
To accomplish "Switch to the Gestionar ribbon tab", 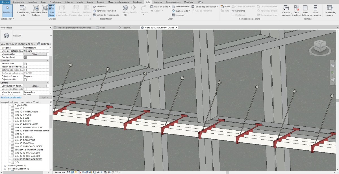I will pos(158,2).
